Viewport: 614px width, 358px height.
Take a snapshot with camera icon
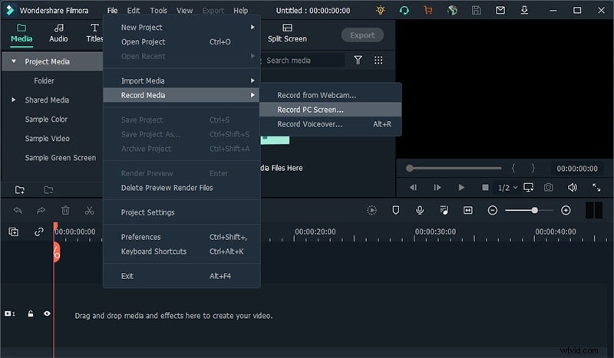(549, 187)
